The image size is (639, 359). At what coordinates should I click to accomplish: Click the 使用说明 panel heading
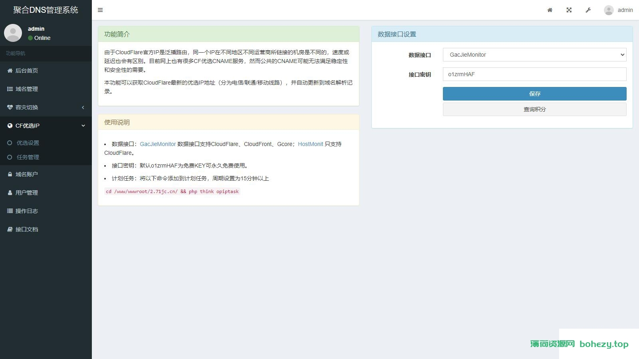(x=228, y=122)
